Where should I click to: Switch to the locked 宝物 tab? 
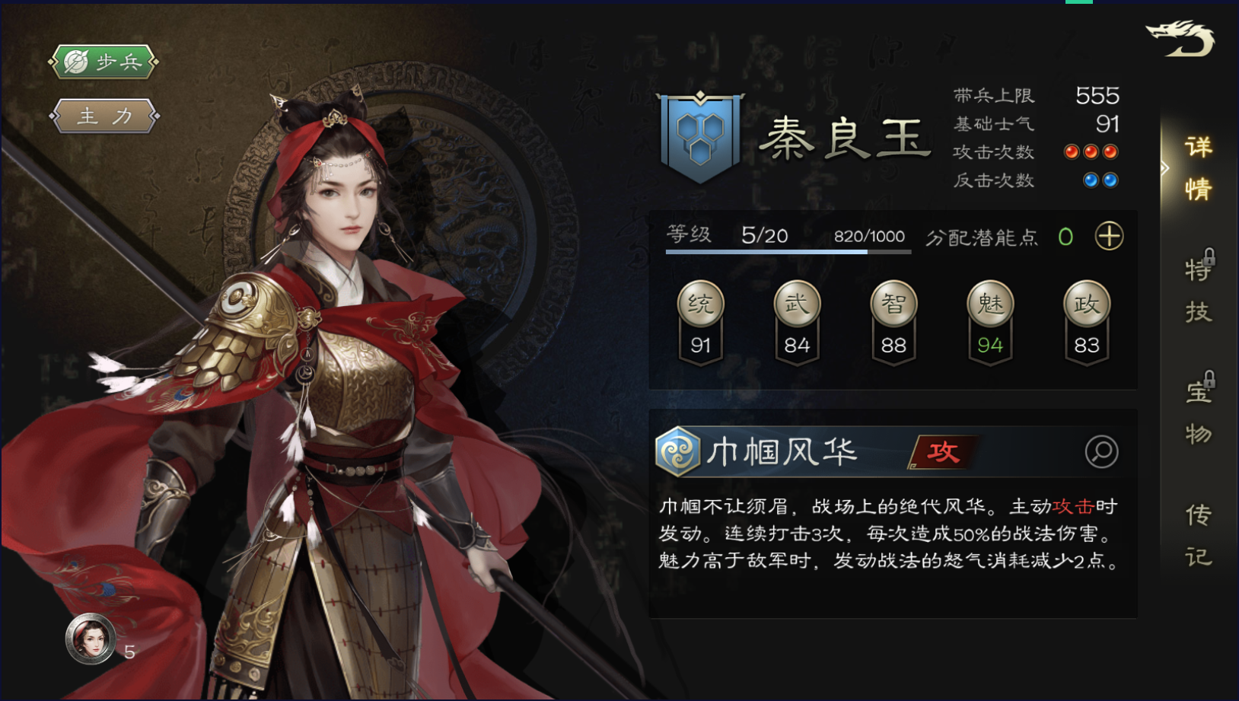[x=1199, y=409]
